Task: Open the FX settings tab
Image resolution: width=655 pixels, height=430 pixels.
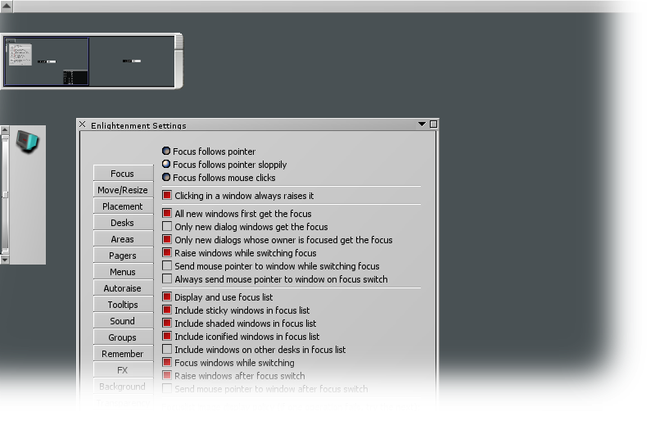Action: [x=123, y=370]
